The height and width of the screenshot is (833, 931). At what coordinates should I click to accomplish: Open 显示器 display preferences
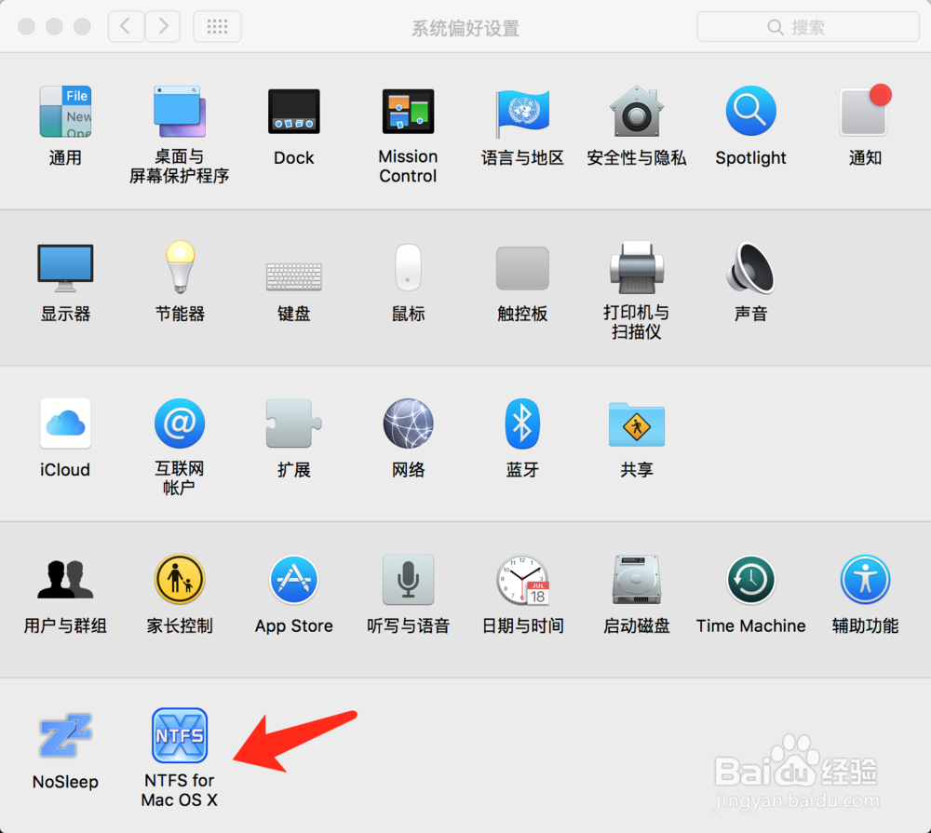(x=65, y=268)
